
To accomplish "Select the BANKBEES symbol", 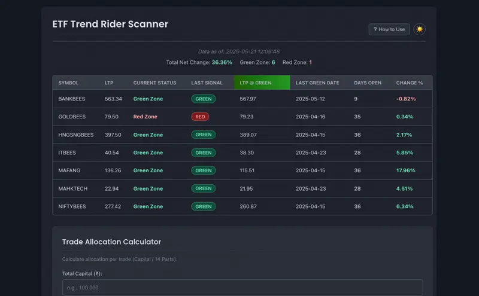I will pos(72,99).
